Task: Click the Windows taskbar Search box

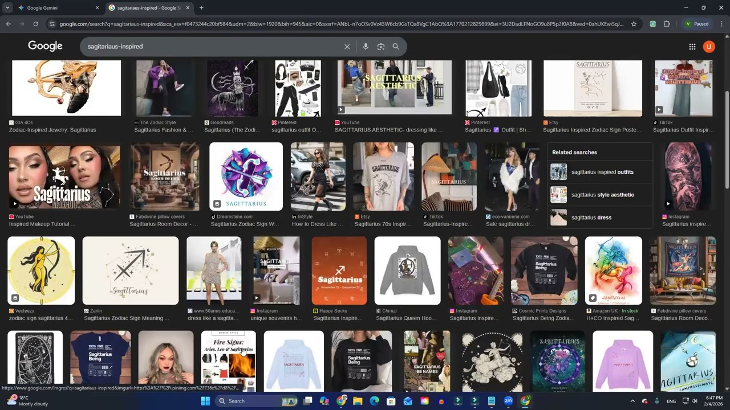Action: (257, 401)
